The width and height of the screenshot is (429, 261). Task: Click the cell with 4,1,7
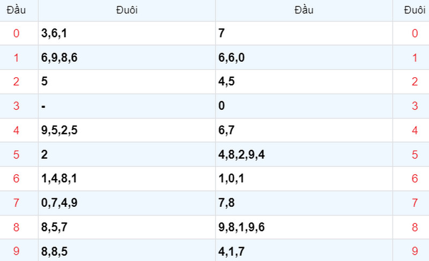click(304, 250)
